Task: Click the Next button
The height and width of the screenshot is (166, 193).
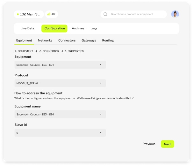Action: (168, 144)
